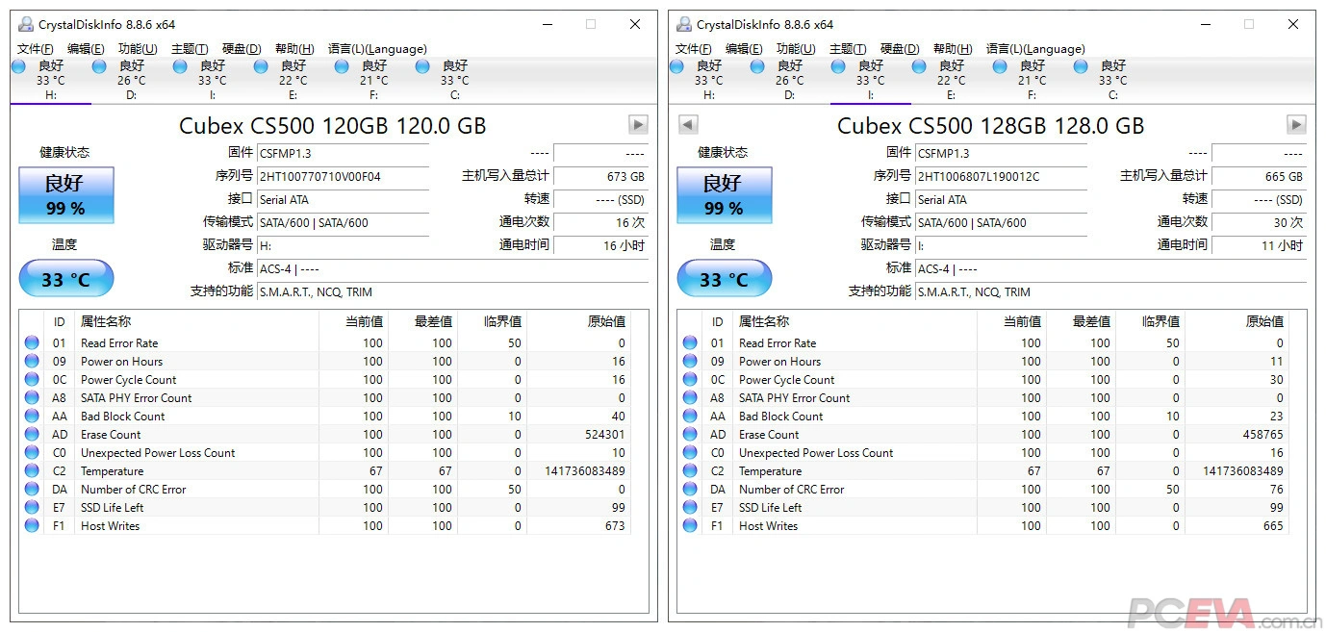Click serial number 2HT1006807L190012C field
The height and width of the screenshot is (632, 1326).
(1001, 176)
